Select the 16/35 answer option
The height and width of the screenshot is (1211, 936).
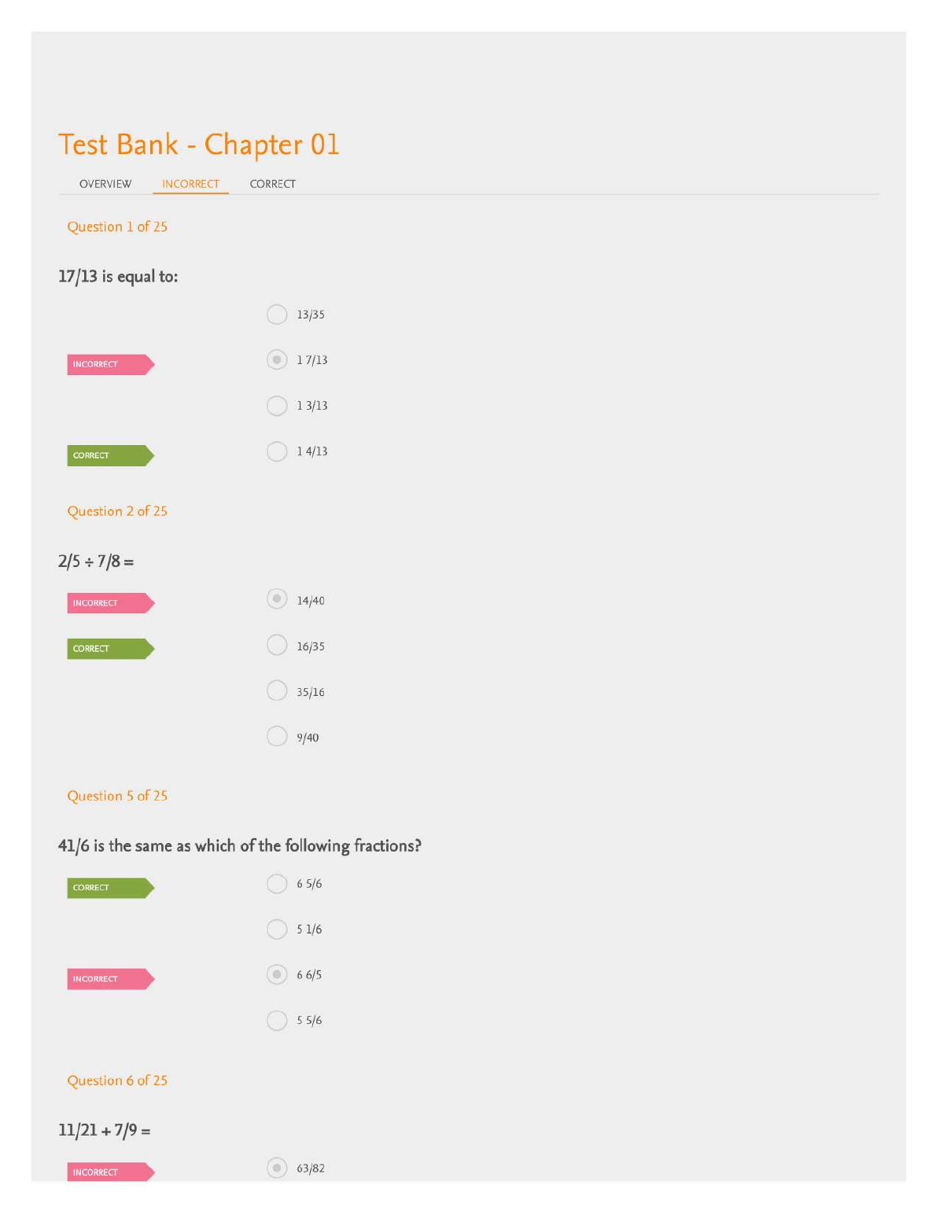tap(277, 646)
